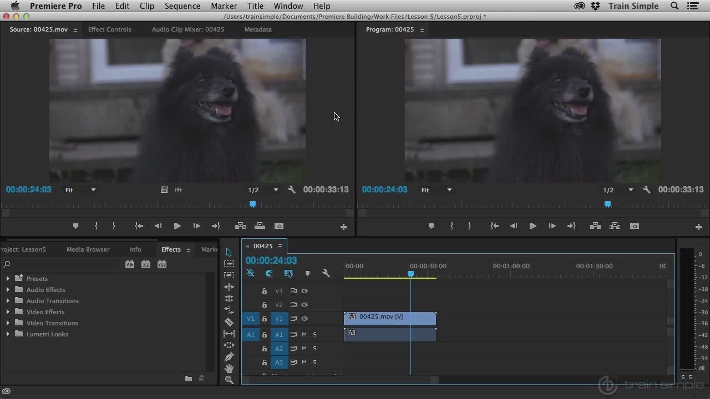Open Program monitor settings wrench
710x399 pixels.
[x=647, y=190]
